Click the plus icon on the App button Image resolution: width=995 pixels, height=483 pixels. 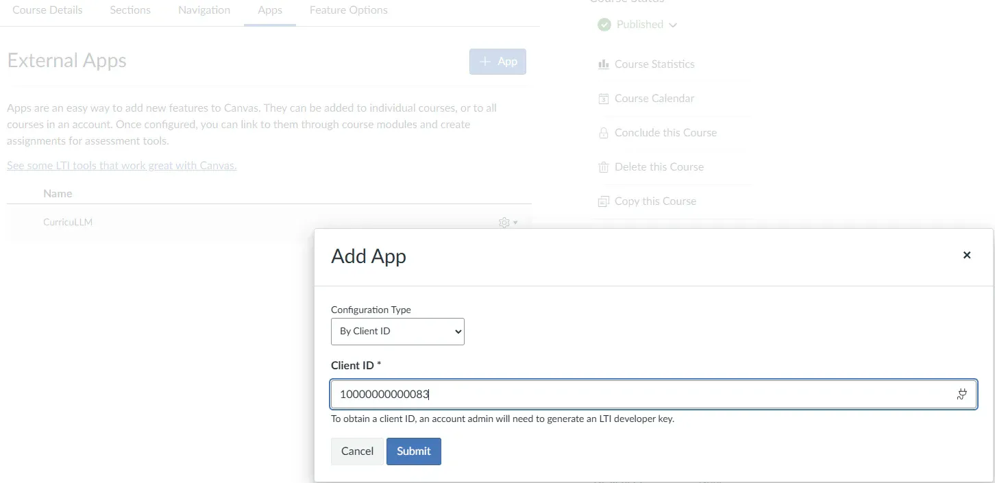[487, 61]
